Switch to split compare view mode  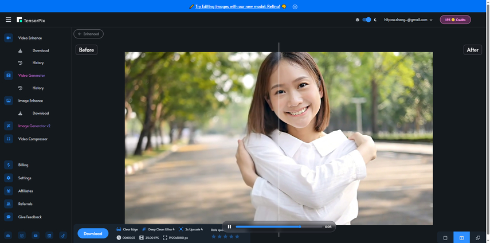point(461,238)
